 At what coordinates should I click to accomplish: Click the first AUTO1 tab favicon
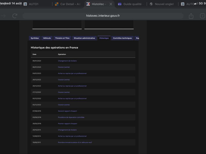[25, 4]
